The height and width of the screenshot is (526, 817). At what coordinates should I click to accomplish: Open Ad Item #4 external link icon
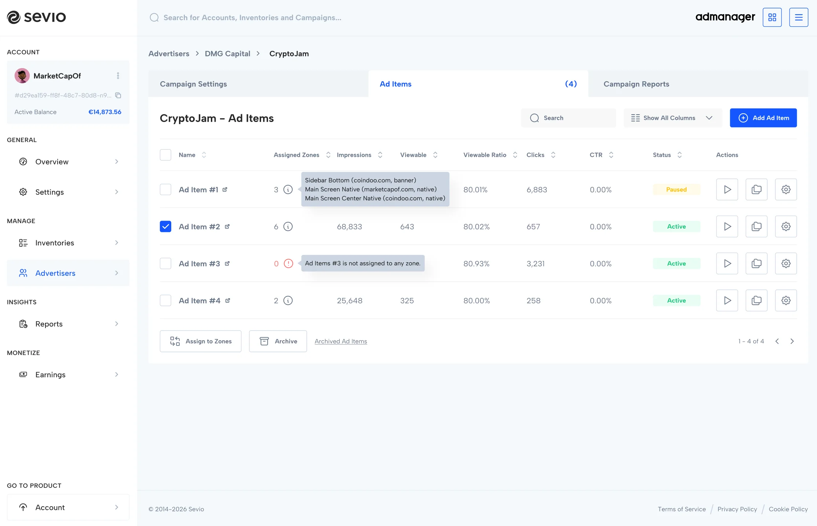tap(227, 300)
